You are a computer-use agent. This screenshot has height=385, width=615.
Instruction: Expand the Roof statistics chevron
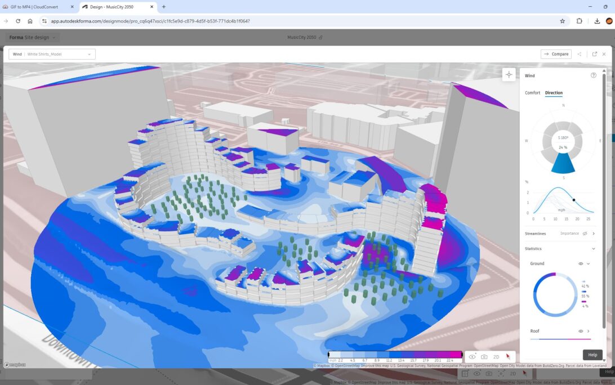(589, 331)
